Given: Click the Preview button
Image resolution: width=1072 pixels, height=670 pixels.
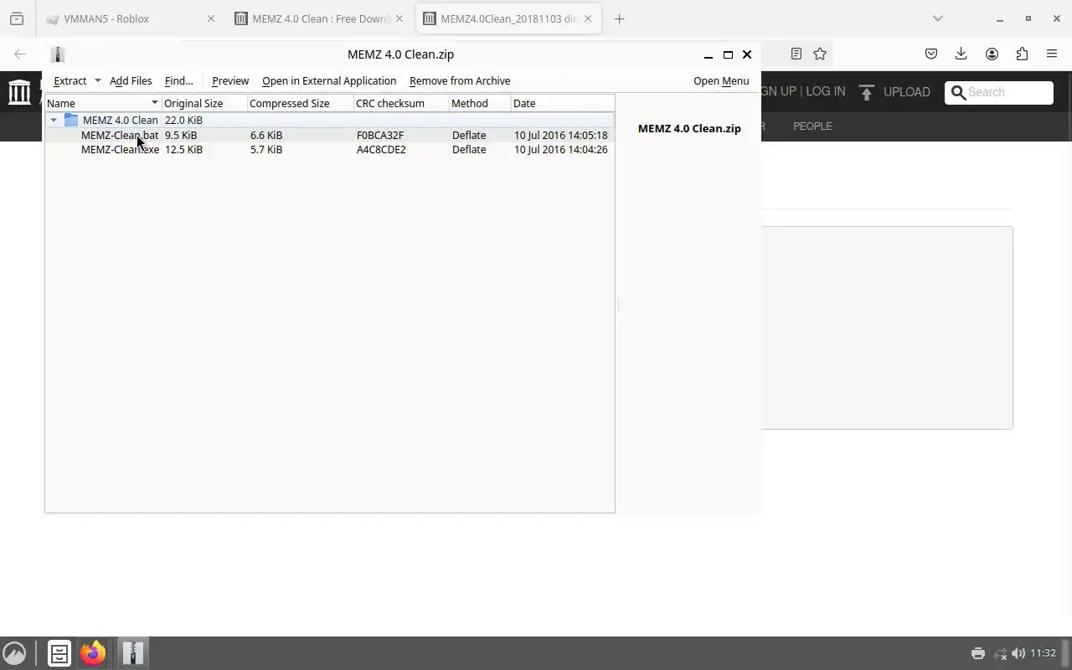Looking at the screenshot, I should pos(230,80).
